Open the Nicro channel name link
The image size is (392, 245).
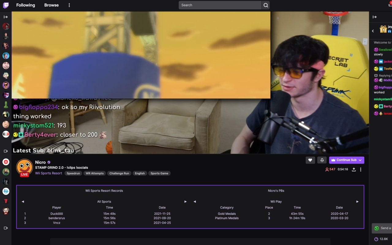click(40, 162)
